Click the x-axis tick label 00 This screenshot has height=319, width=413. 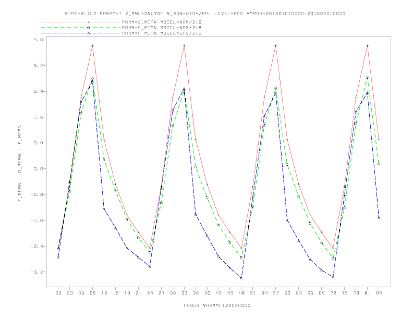tap(58, 293)
